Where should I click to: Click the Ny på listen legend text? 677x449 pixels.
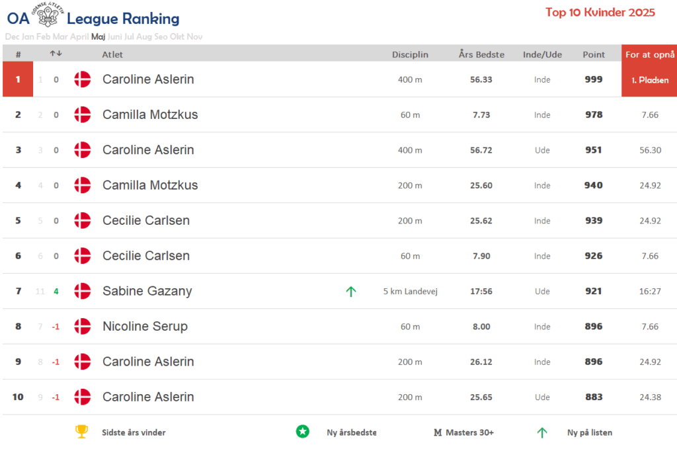click(x=589, y=432)
